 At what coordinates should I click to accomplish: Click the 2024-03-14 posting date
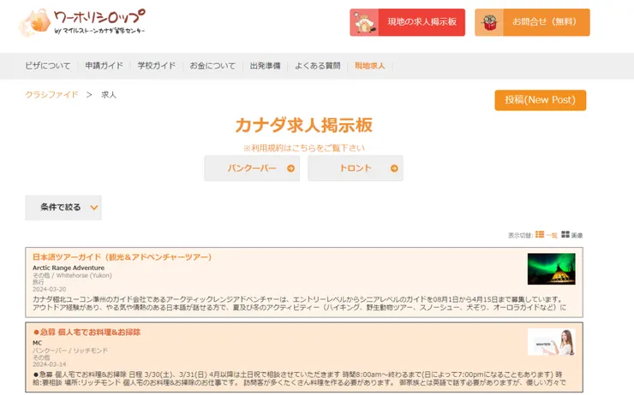(x=50, y=364)
